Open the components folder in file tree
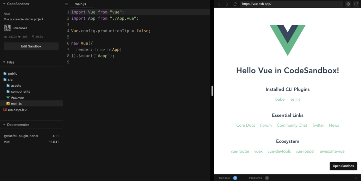 coord(20,92)
